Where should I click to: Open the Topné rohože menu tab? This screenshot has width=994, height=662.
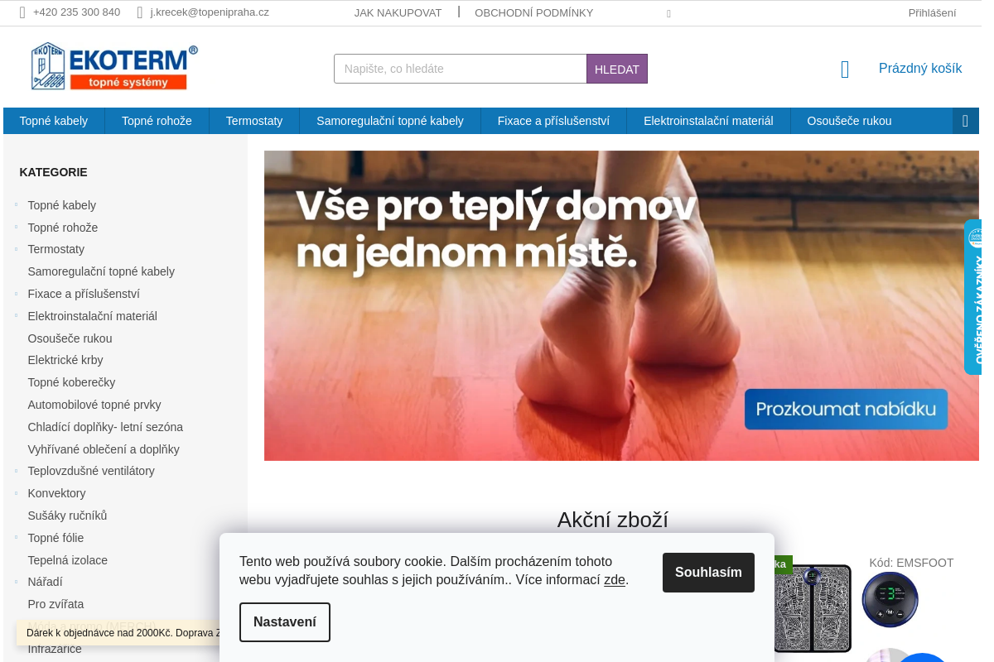click(157, 121)
